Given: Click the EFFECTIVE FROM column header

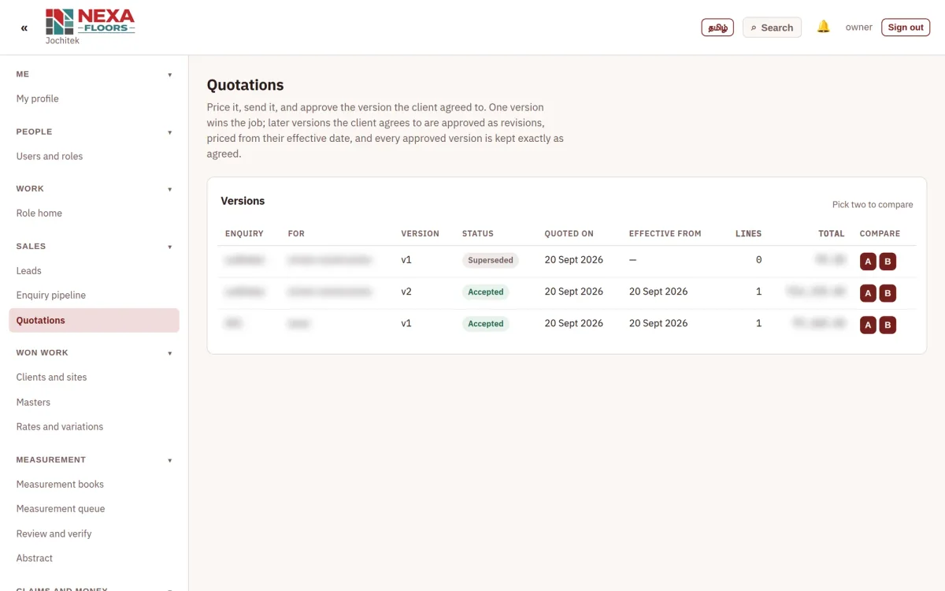Looking at the screenshot, I should click(x=665, y=233).
